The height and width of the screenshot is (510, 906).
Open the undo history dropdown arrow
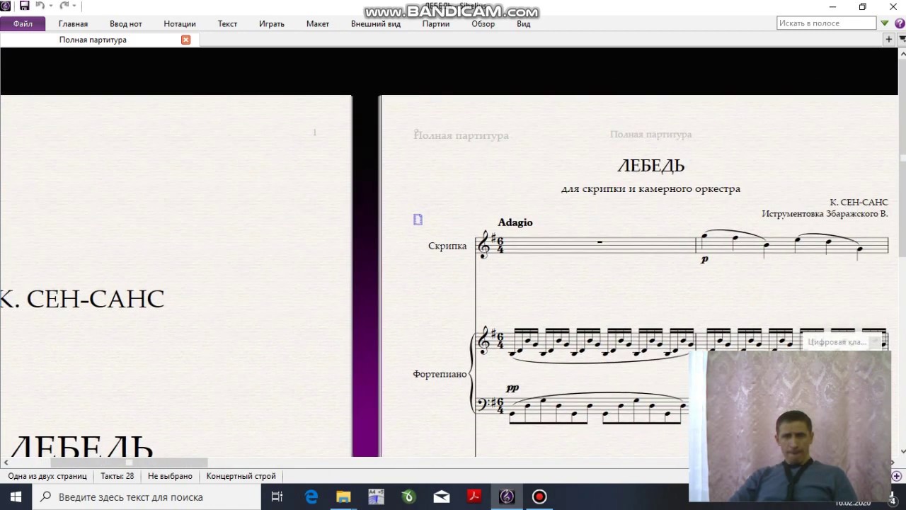(x=51, y=6)
